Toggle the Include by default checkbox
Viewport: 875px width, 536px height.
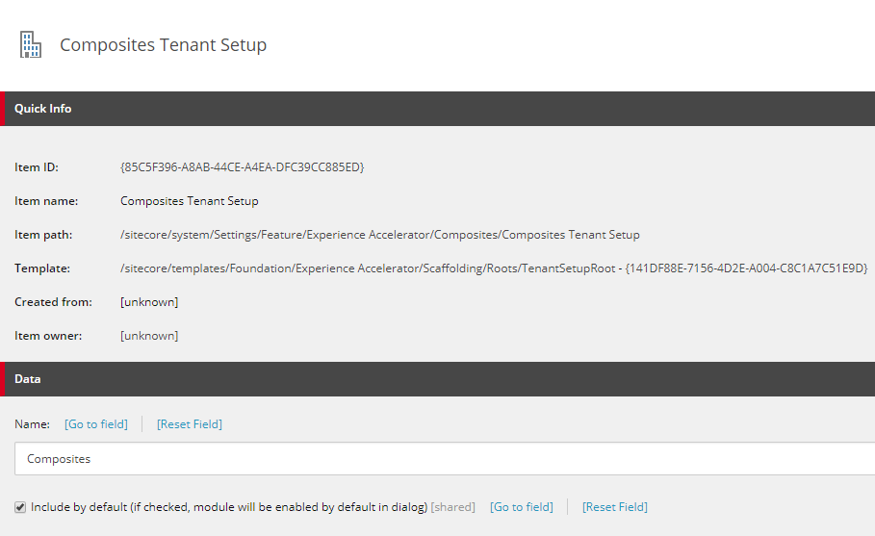pos(20,507)
